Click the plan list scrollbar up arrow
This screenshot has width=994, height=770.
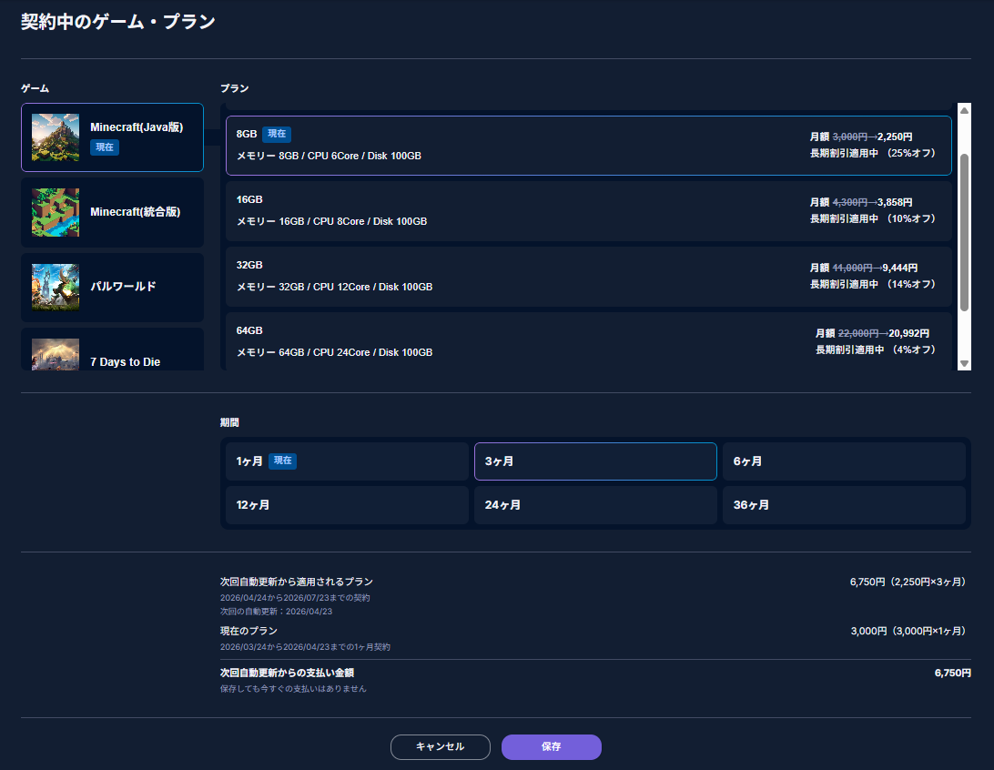pyautogui.click(x=964, y=110)
